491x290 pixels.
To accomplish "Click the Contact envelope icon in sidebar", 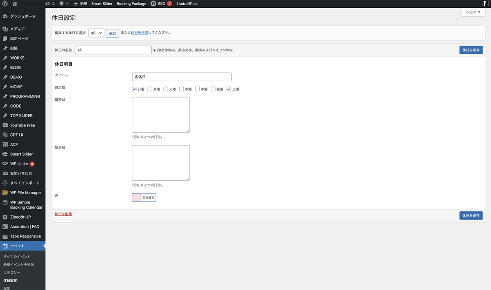I will pos(5,173).
